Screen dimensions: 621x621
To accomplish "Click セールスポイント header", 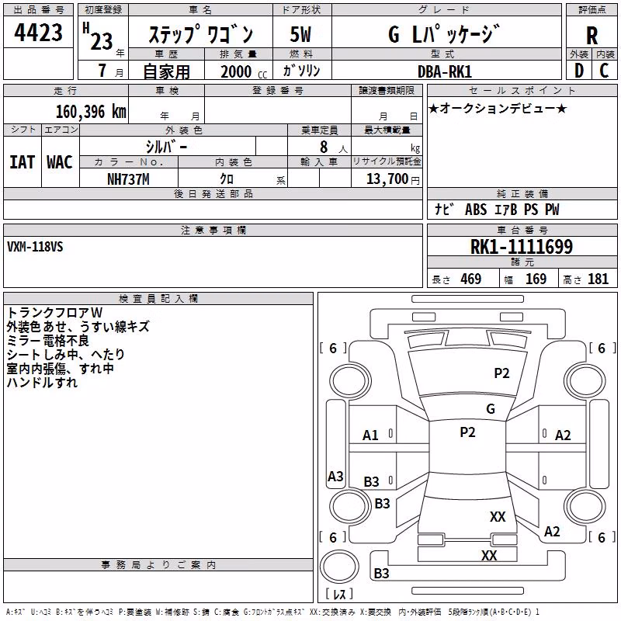I will 522,90.
